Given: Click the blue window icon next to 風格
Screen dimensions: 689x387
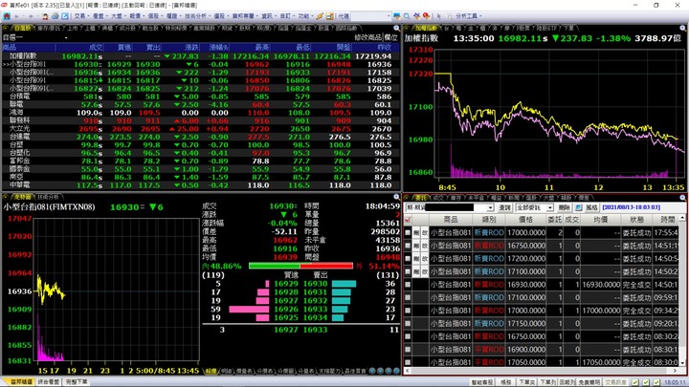Looking at the screenshot, I should [579, 207].
